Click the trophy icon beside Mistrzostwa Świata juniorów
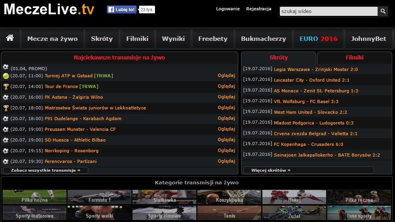395x222 pixels. pyautogui.click(x=6, y=108)
